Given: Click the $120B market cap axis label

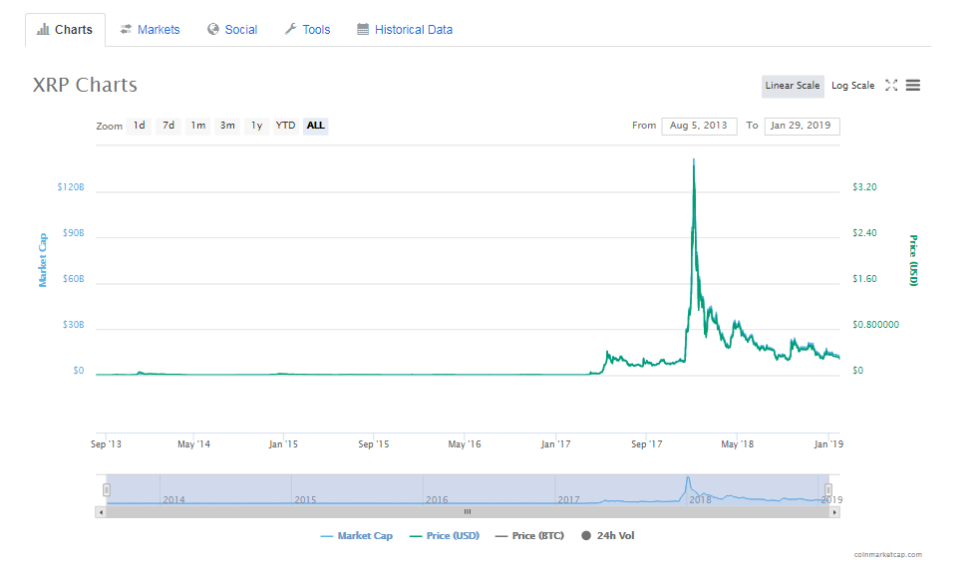Looking at the screenshot, I should coord(71,187).
